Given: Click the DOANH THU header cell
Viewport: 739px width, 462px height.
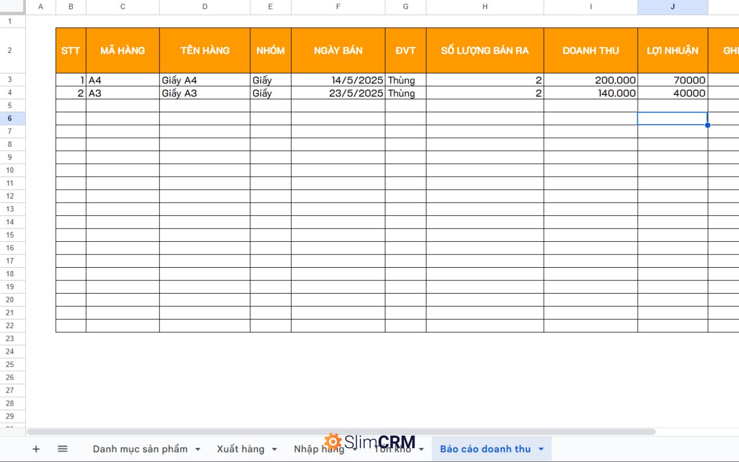Looking at the screenshot, I should point(590,51).
